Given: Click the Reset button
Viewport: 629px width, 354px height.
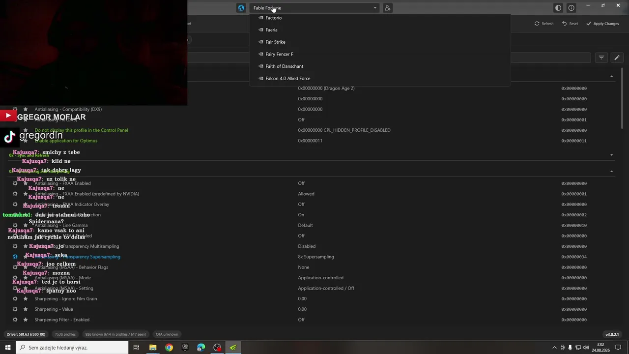Looking at the screenshot, I should pyautogui.click(x=570, y=24).
